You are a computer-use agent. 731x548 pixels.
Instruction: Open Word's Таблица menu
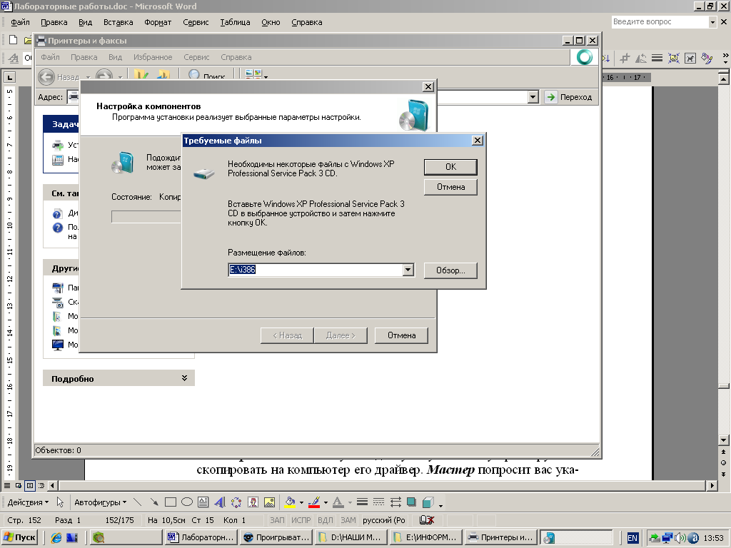coord(235,22)
